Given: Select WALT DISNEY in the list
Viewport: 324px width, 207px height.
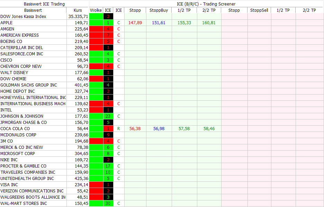Looking at the screenshot, I should coord(14,72).
